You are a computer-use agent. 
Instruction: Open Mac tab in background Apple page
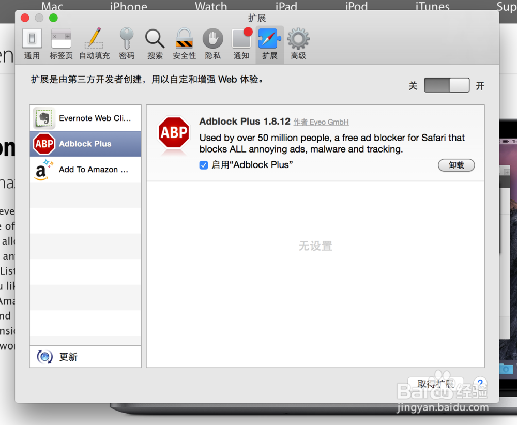[x=52, y=6]
